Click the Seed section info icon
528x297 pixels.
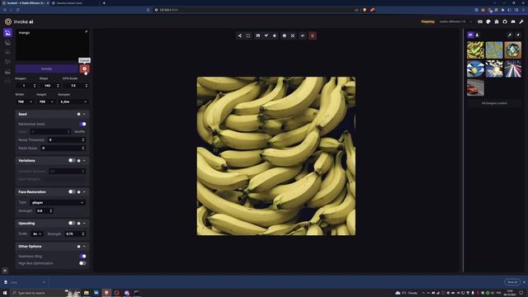79,114
